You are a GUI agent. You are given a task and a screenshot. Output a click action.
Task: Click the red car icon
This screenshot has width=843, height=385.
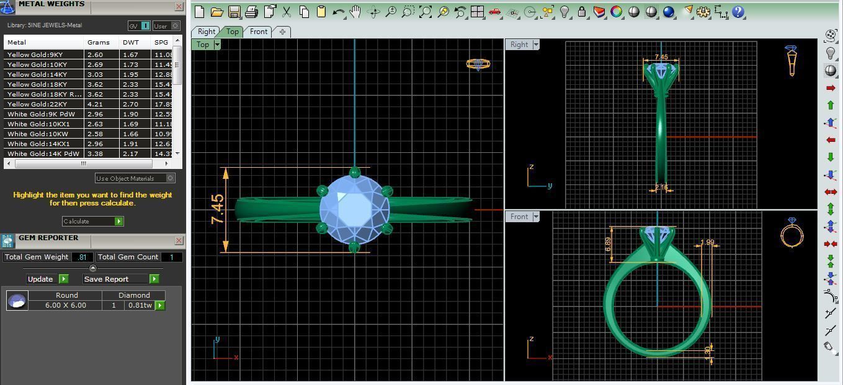tap(494, 12)
